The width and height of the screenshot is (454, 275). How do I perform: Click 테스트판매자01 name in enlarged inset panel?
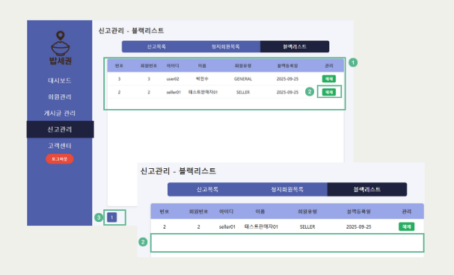[x=261, y=226]
